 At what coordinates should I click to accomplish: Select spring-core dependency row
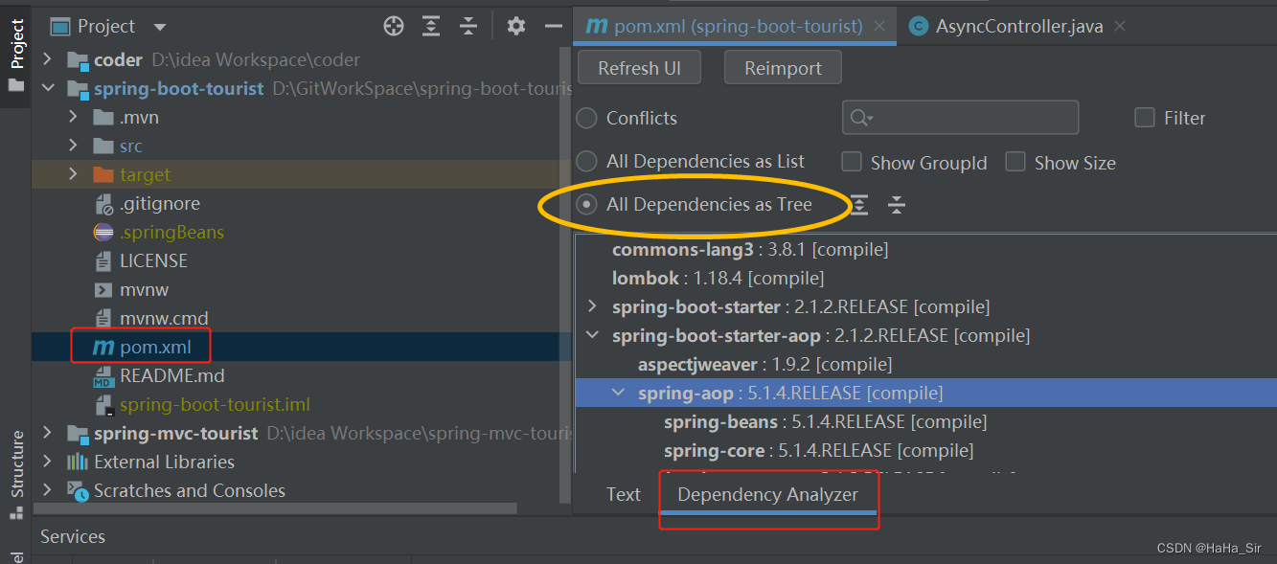click(925, 450)
